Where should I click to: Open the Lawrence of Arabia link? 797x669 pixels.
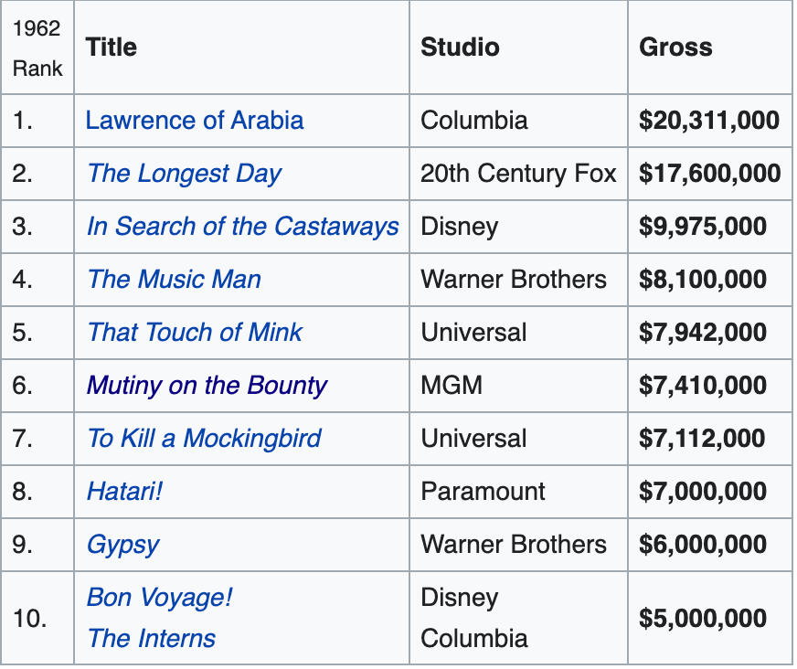click(x=194, y=121)
